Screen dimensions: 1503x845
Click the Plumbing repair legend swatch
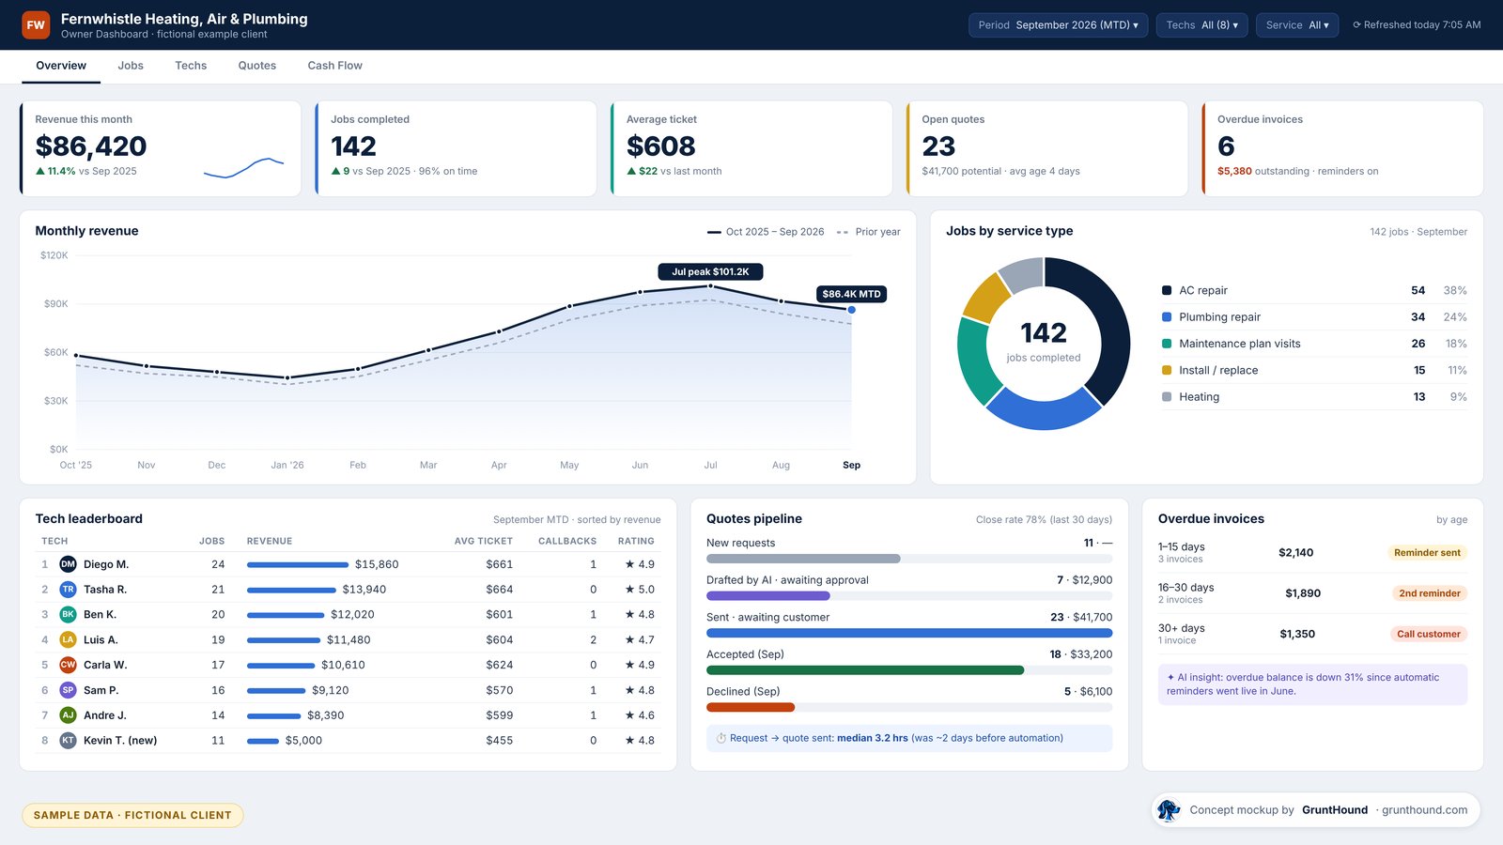pos(1167,317)
